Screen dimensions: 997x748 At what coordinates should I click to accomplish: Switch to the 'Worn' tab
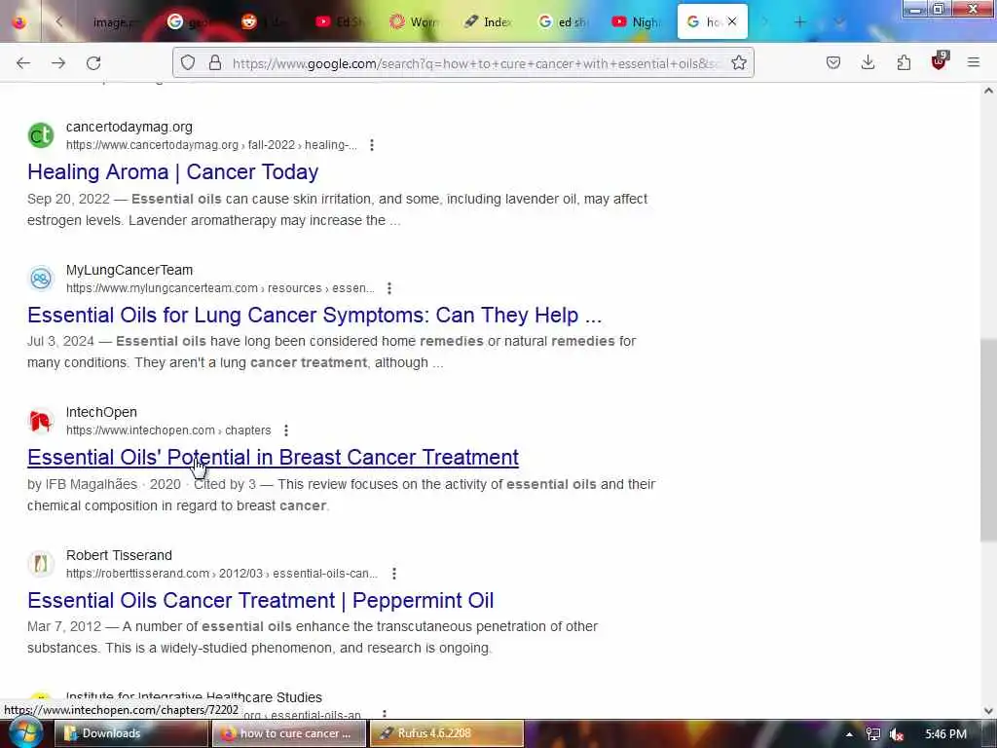pyautogui.click(x=415, y=22)
